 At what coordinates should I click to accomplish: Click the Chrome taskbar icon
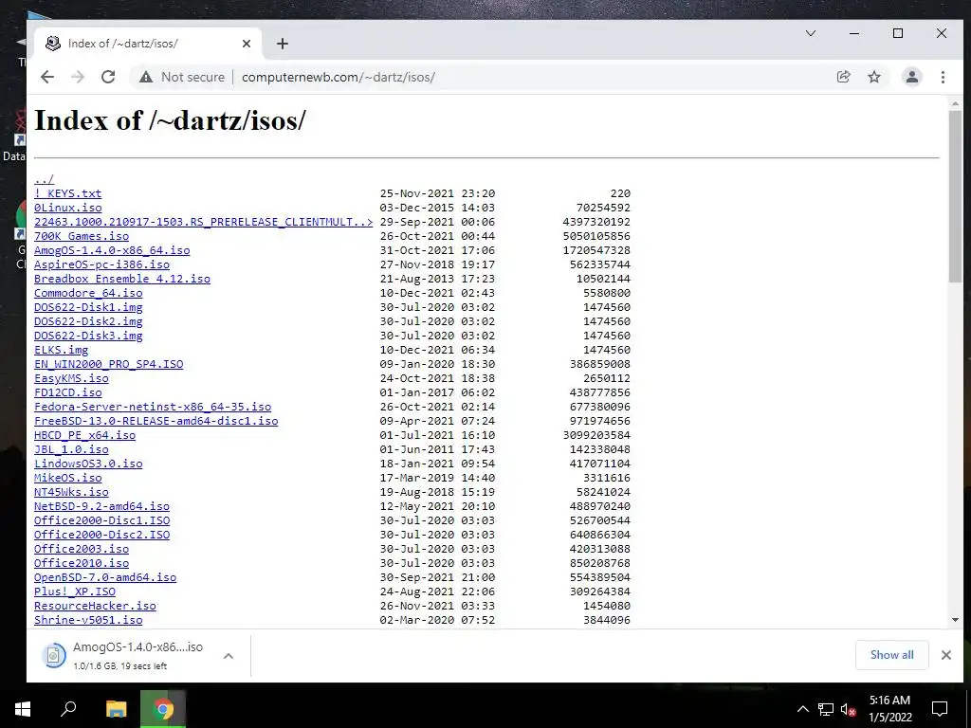tap(163, 709)
